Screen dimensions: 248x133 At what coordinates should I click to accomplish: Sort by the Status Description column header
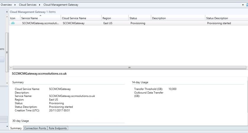click(x=226, y=18)
